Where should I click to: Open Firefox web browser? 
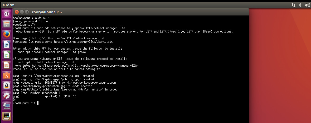point(6,35)
